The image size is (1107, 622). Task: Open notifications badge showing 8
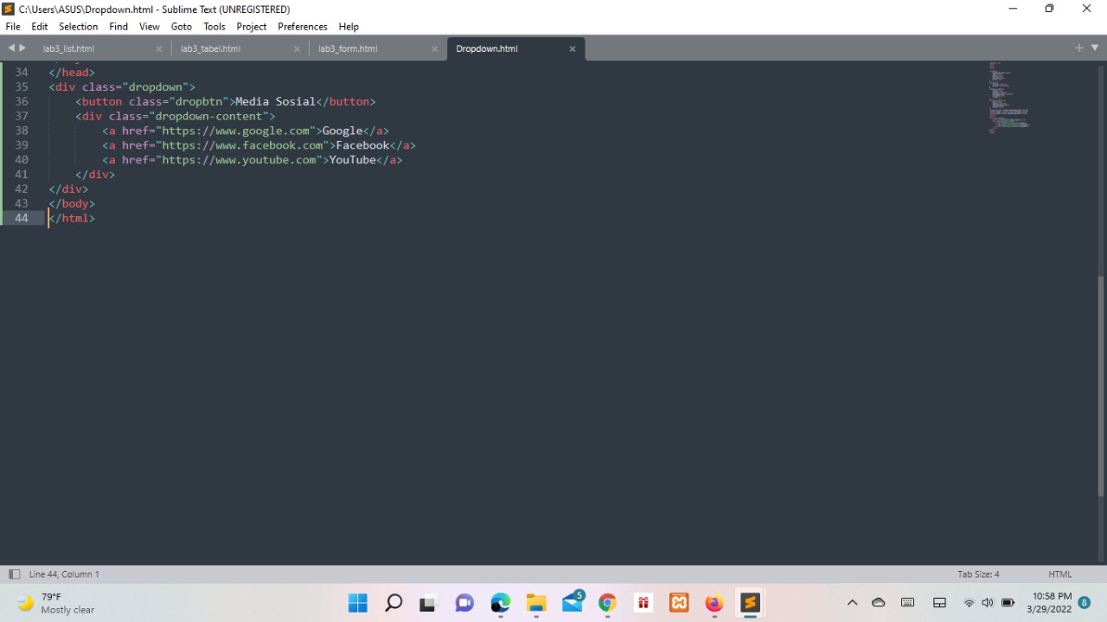1085,603
